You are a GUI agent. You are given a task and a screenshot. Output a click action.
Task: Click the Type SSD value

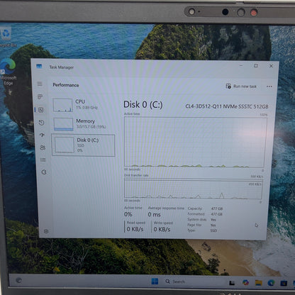pos(213,230)
